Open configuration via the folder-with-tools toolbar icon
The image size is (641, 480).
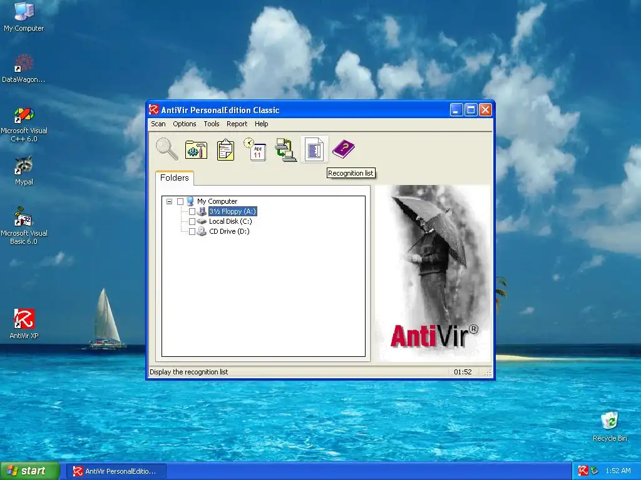click(x=196, y=149)
